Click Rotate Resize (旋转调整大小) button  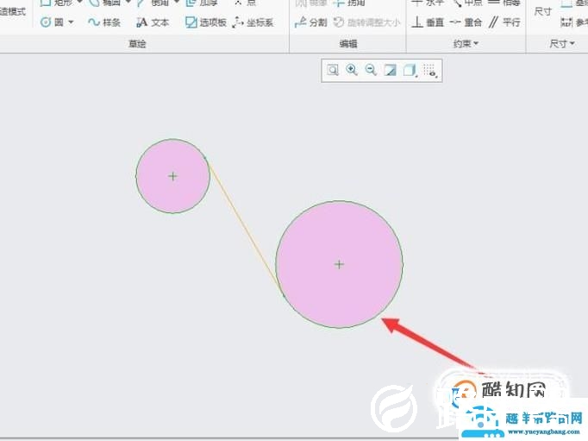(366, 22)
